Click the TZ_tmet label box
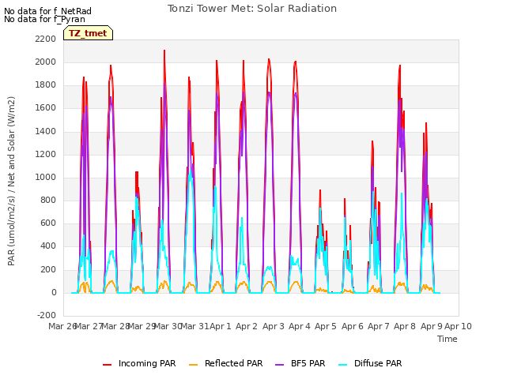Image resolution: width=506 pixels, height=379 pixels. pos(88,33)
